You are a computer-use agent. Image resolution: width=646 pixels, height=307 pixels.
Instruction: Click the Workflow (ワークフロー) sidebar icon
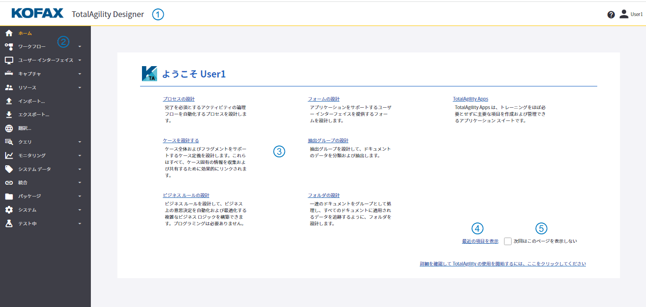click(x=9, y=47)
